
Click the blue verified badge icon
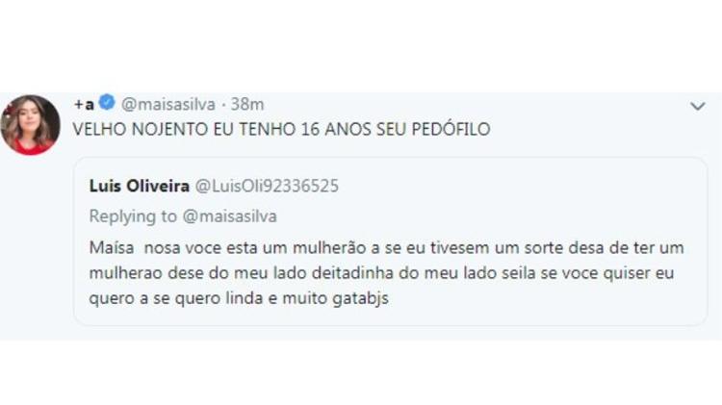tap(110, 104)
